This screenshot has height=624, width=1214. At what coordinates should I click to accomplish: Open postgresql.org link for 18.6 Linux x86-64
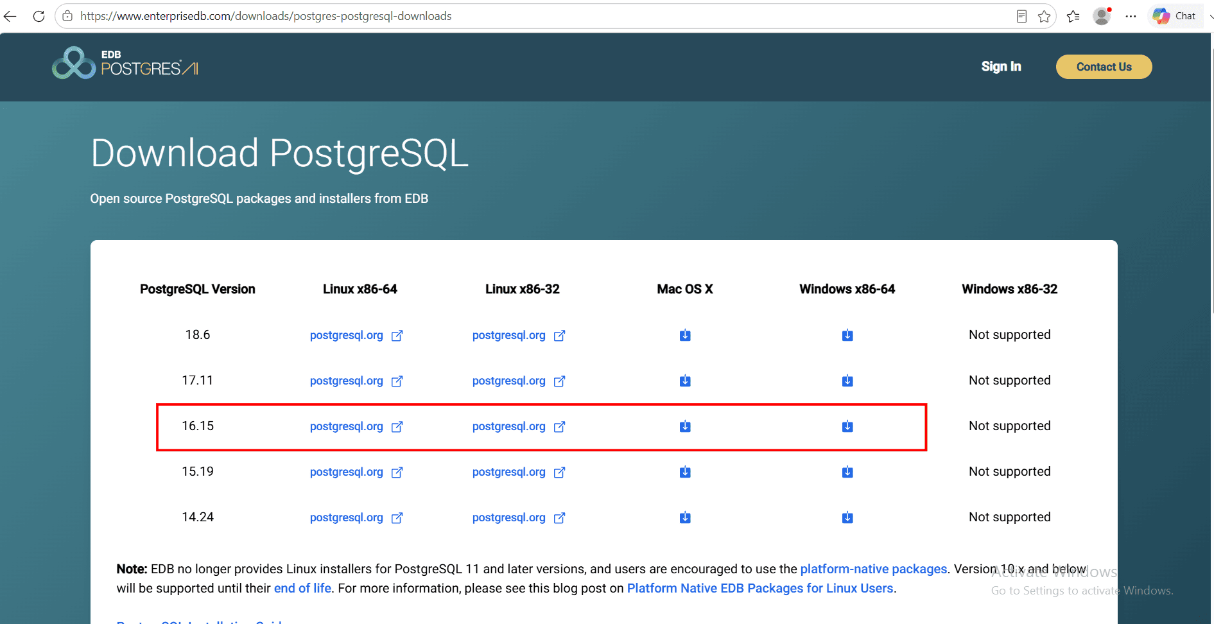pyautogui.click(x=356, y=335)
